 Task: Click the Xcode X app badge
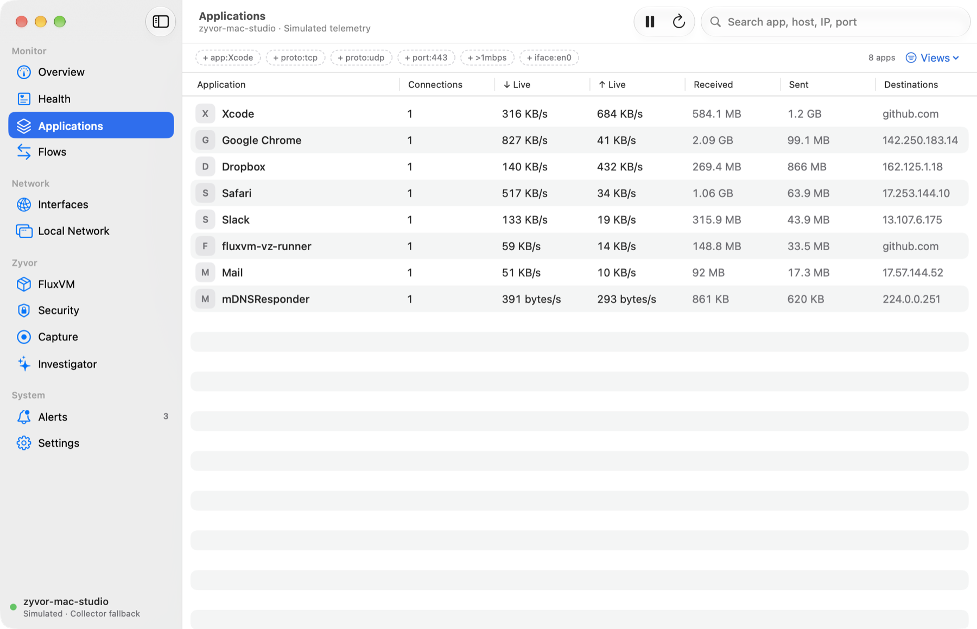coord(205,114)
